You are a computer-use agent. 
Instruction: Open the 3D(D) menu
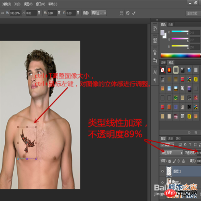pyautogui.click(x=17, y=4)
